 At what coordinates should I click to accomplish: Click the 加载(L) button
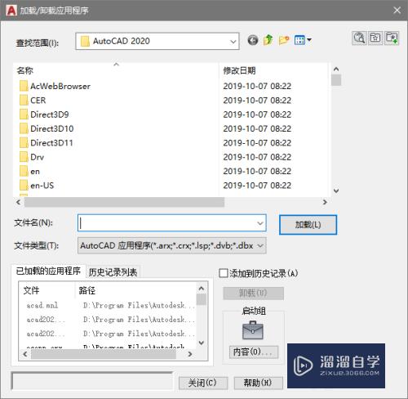point(308,225)
